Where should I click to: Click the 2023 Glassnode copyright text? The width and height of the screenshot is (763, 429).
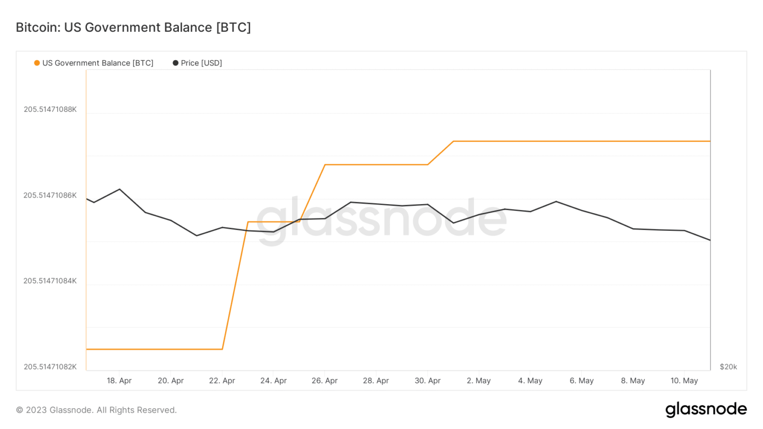(x=96, y=410)
